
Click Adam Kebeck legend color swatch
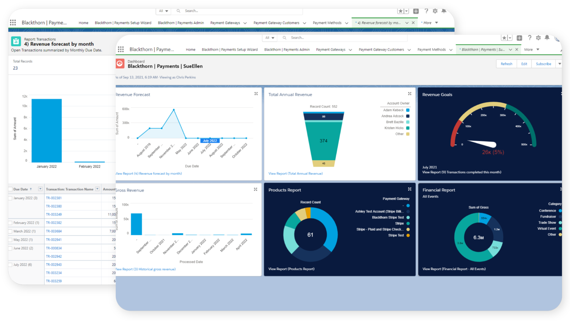click(408, 110)
